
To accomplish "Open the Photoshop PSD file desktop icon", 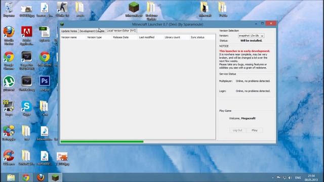I will (45, 83).
